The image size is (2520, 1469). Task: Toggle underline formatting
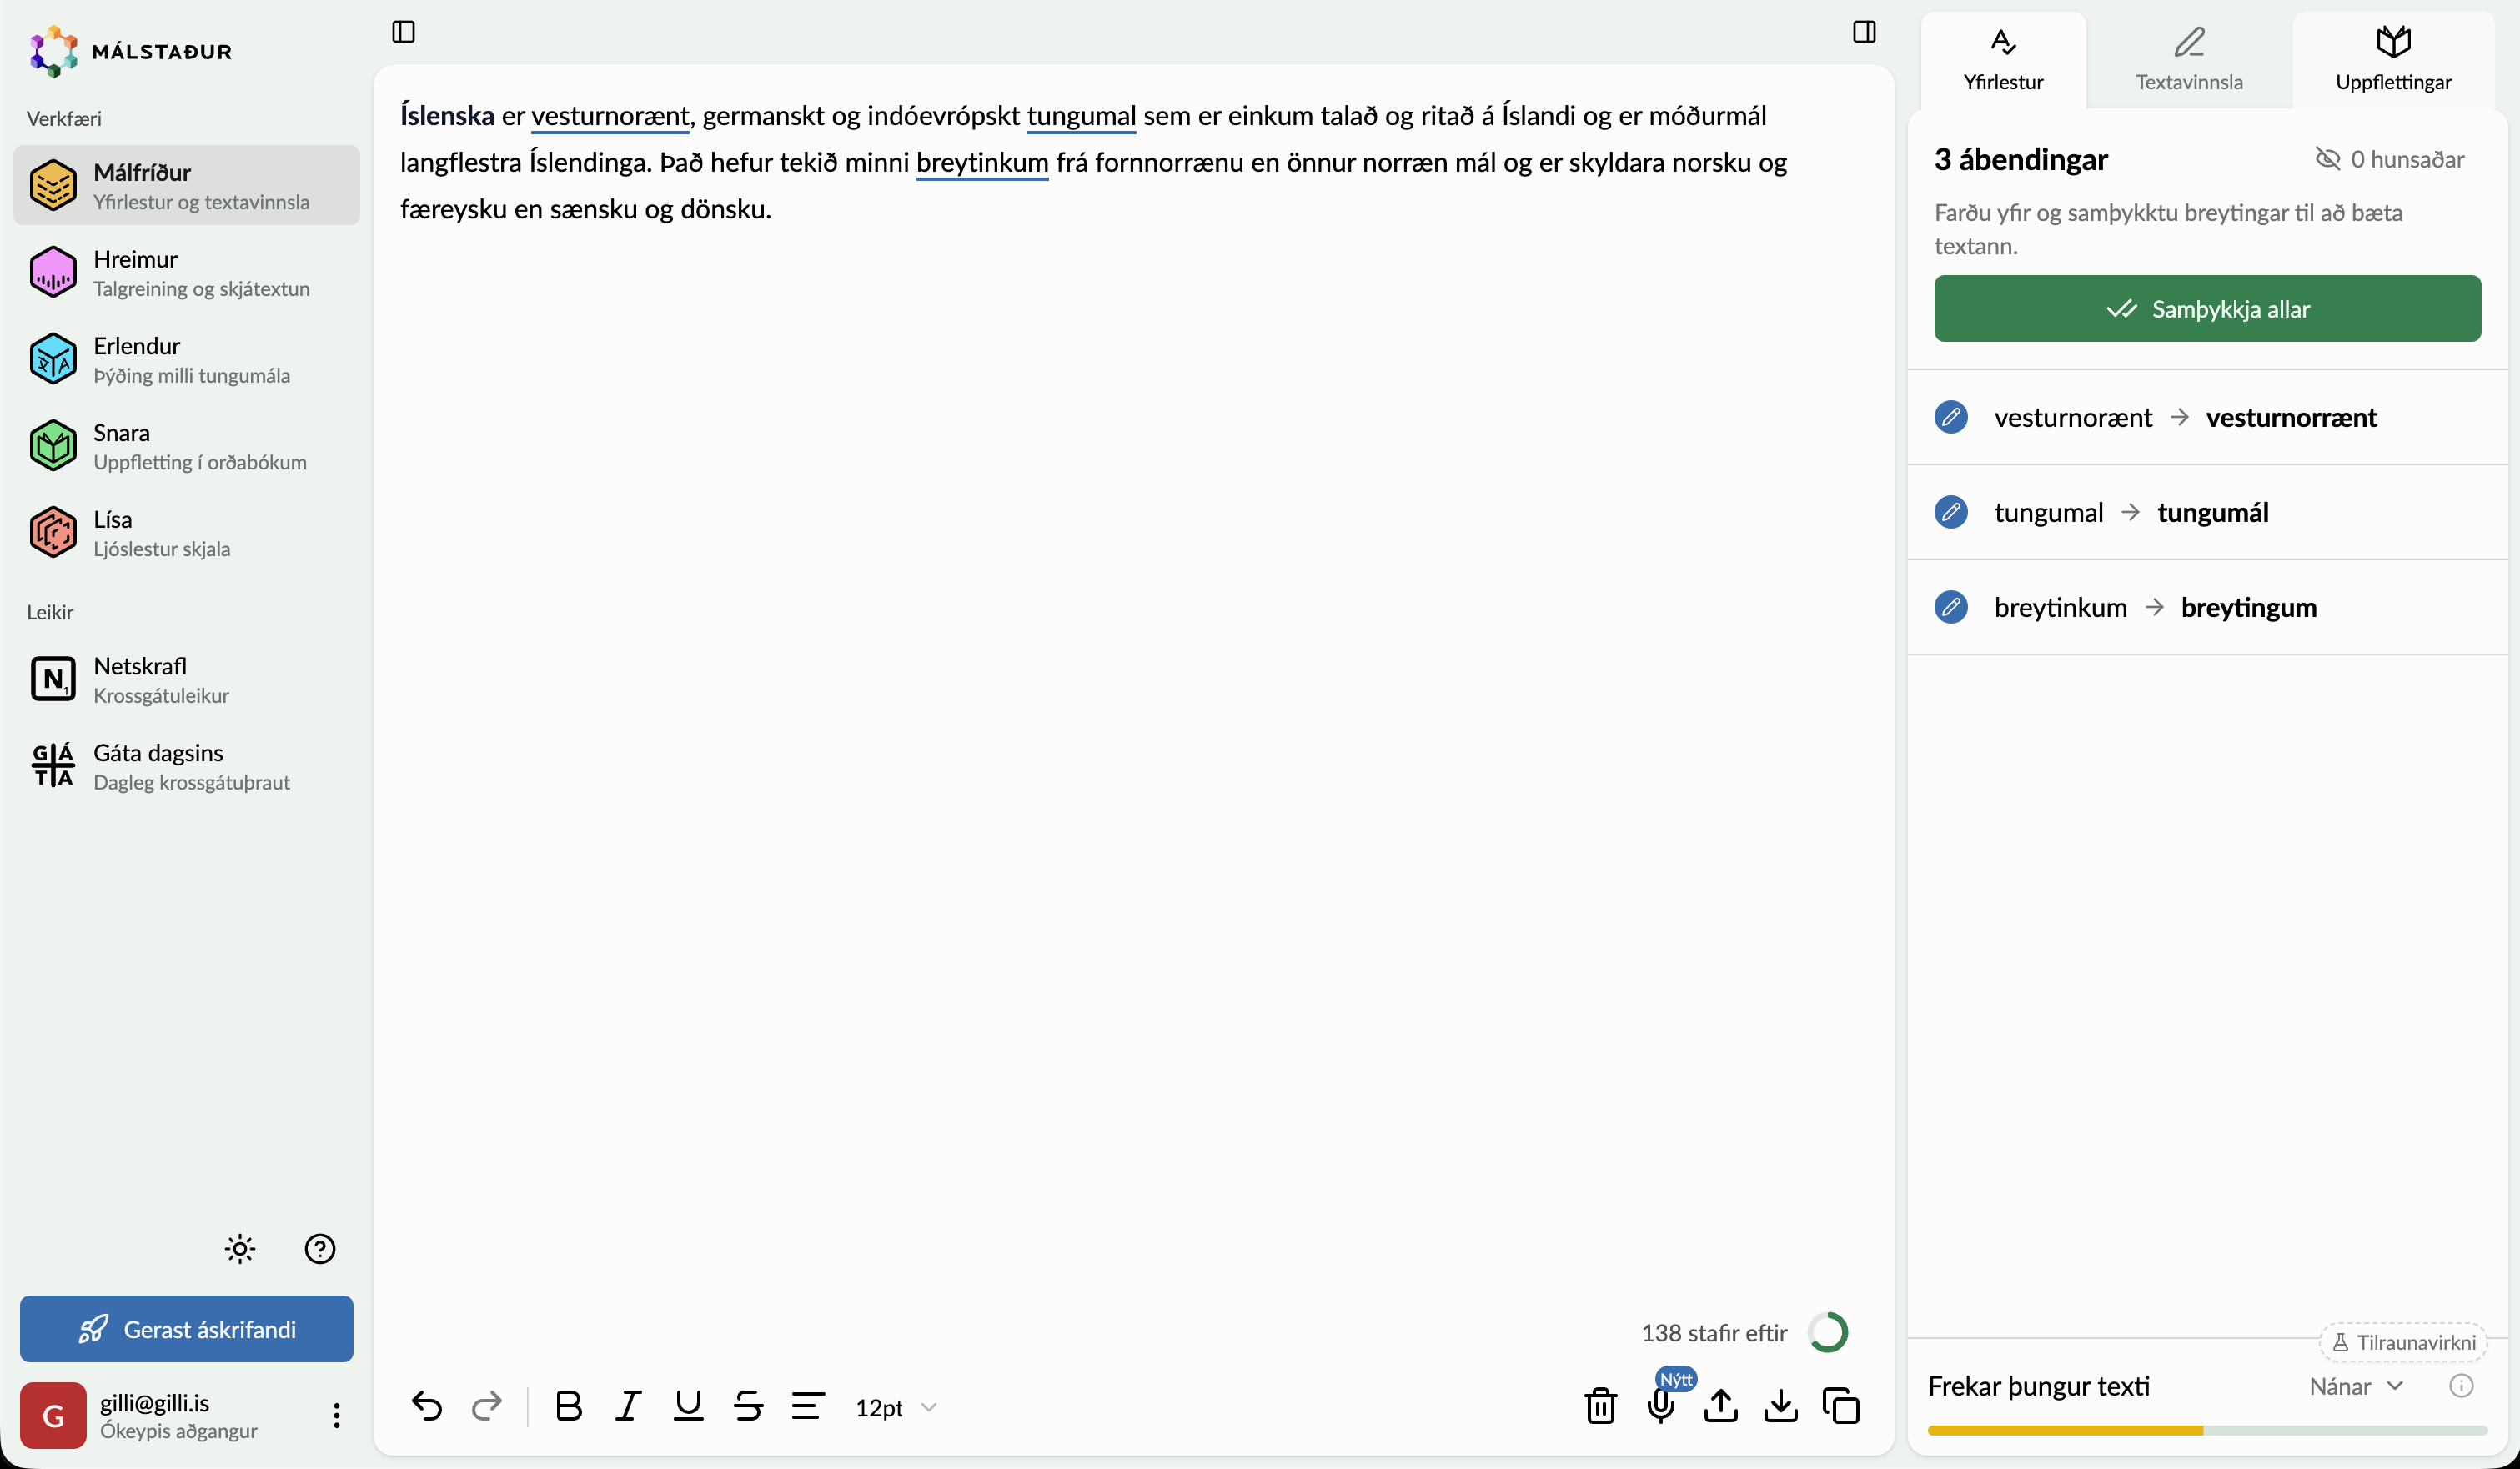(x=688, y=1406)
